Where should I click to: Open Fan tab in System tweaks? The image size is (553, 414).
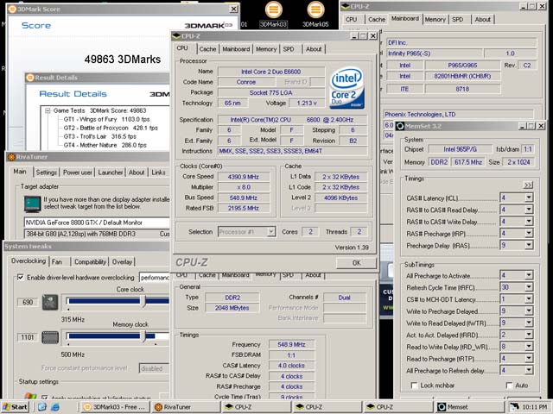tap(57, 262)
